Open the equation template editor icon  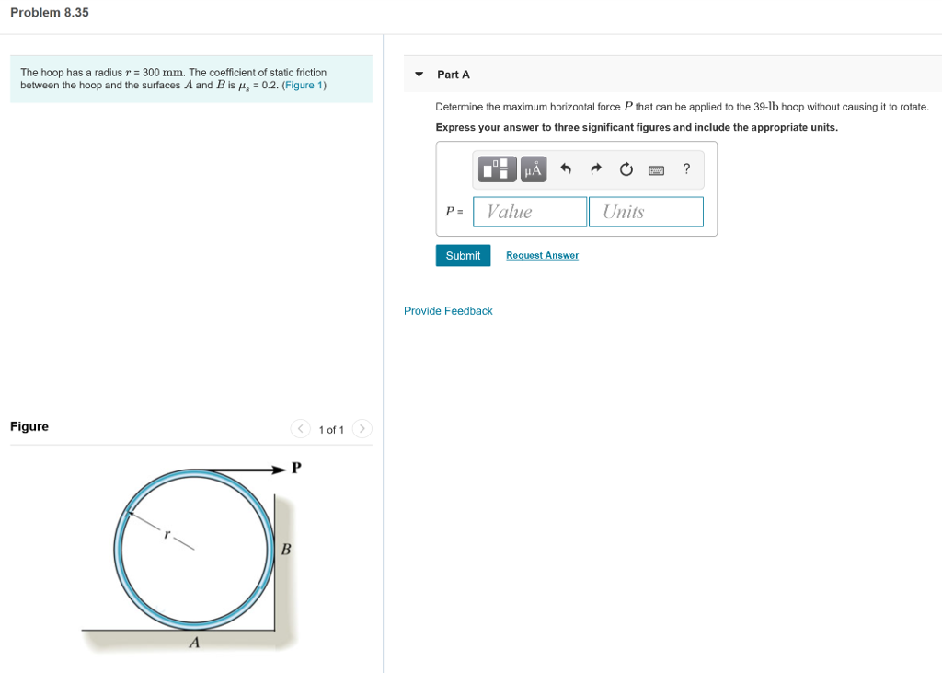pos(496,168)
